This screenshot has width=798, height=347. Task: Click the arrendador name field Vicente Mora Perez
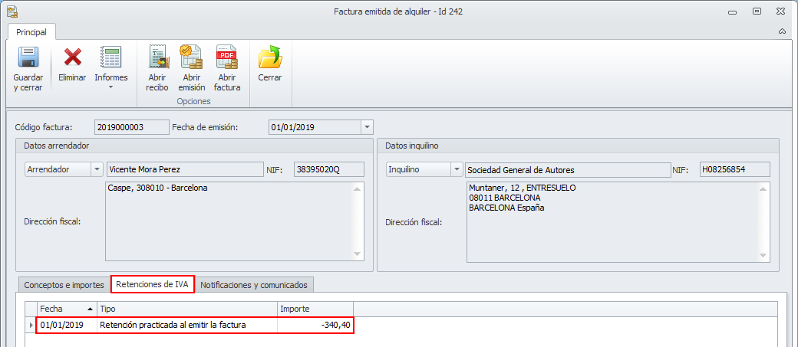tap(184, 170)
